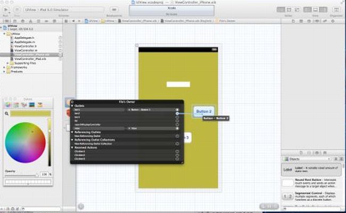The image size is (346, 213).
Task: Switch to the image palettes tab
Action: 32,105
